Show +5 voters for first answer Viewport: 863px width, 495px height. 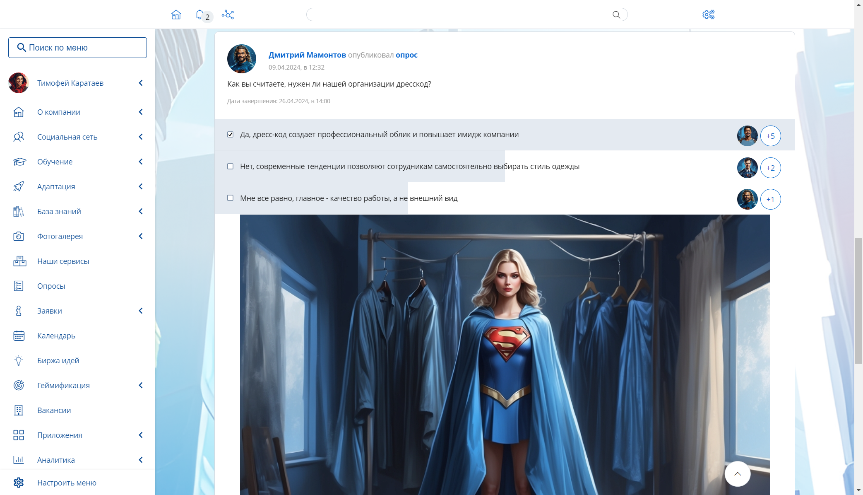pos(770,136)
